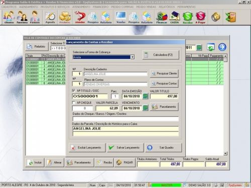This screenshot has width=251, height=188.
Task: Open calendar picker next to VENCIMENTO
Action: [146, 108]
